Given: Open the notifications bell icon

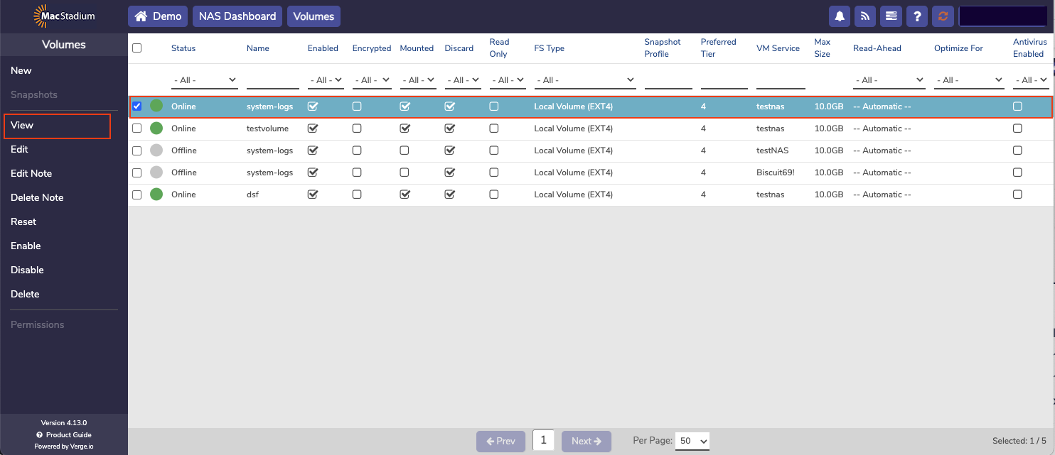Looking at the screenshot, I should 839,16.
